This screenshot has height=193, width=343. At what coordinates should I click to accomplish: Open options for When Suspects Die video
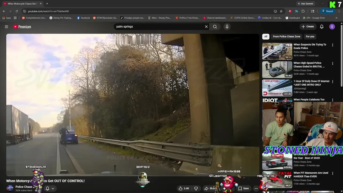pos(333,45)
